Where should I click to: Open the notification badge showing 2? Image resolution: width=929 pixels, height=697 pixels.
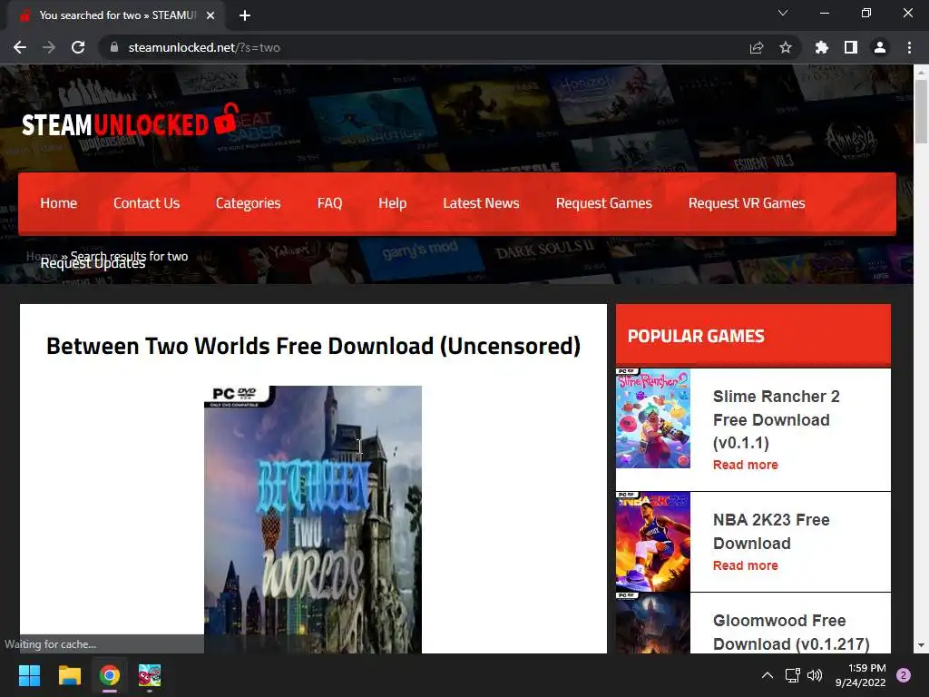point(904,675)
